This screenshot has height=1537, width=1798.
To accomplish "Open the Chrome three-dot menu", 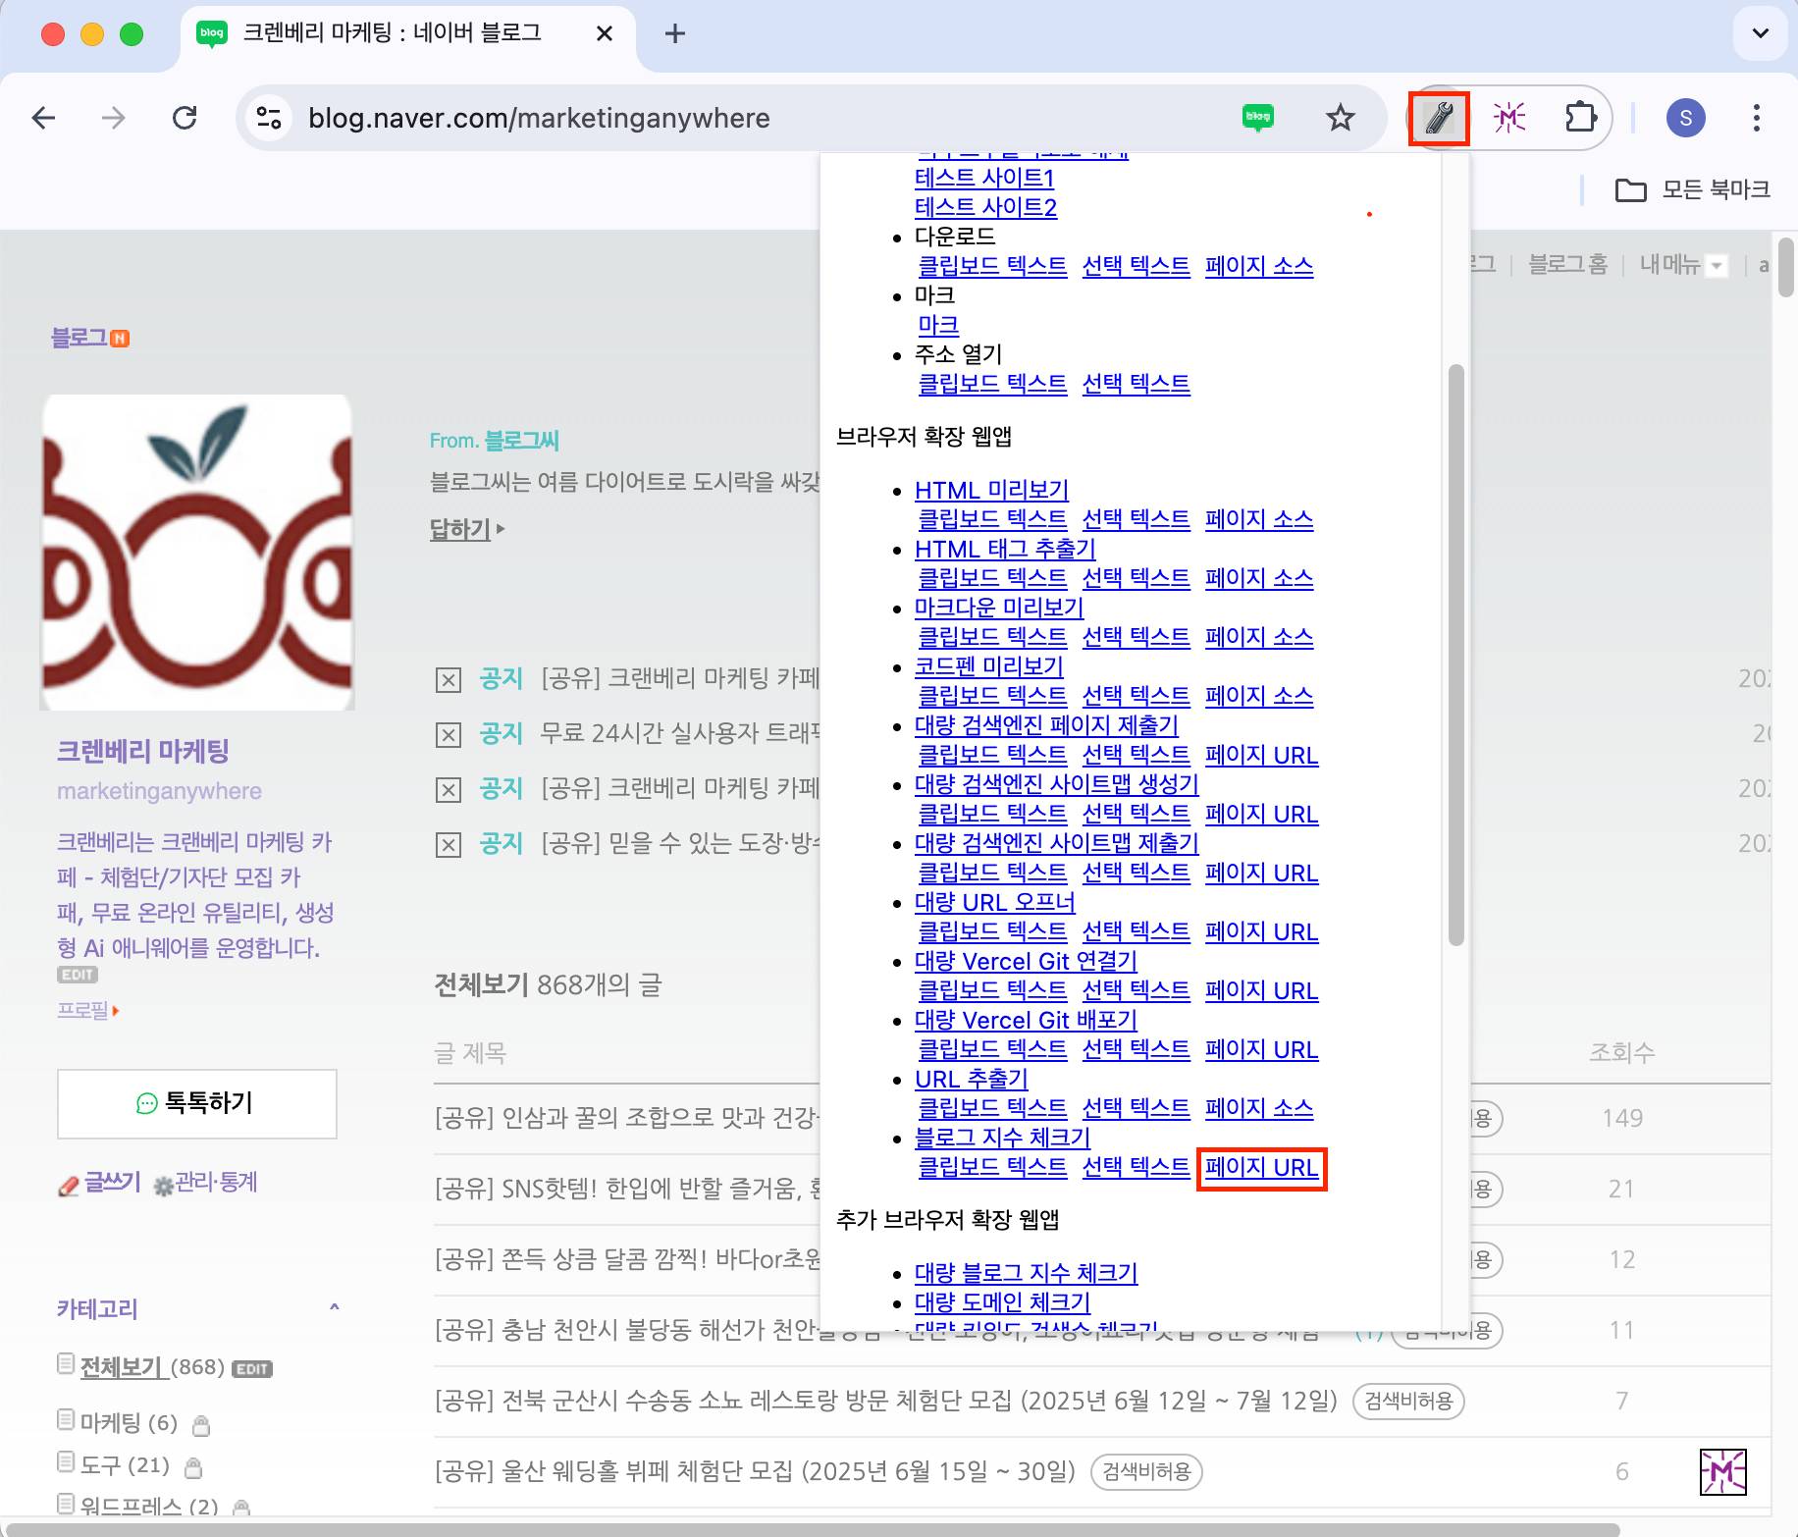I will [x=1756, y=119].
